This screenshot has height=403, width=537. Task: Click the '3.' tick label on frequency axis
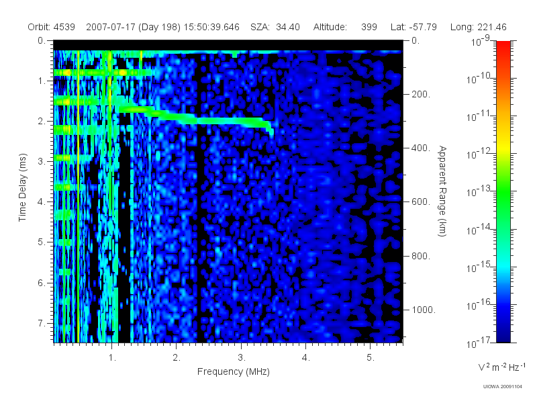[x=242, y=358]
